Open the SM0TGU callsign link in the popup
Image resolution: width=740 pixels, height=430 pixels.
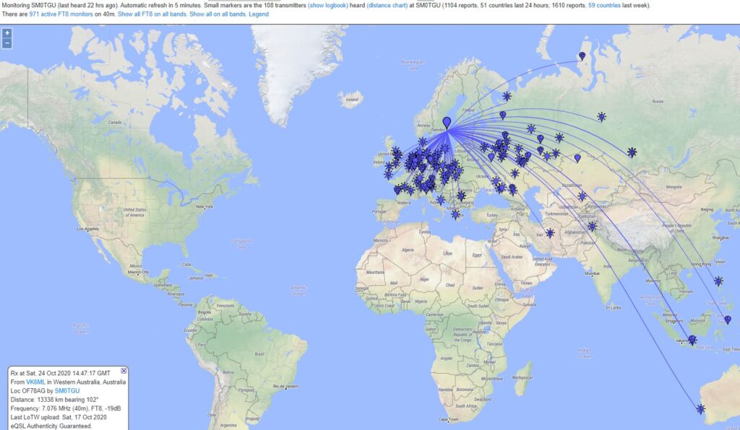pos(67,391)
